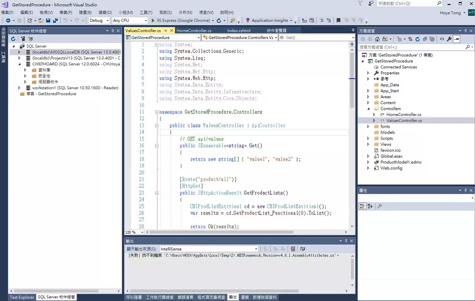This screenshot has height=301, width=475.
Task: Click the bookmark toggle icon in toolbar
Action: tap(338, 21)
